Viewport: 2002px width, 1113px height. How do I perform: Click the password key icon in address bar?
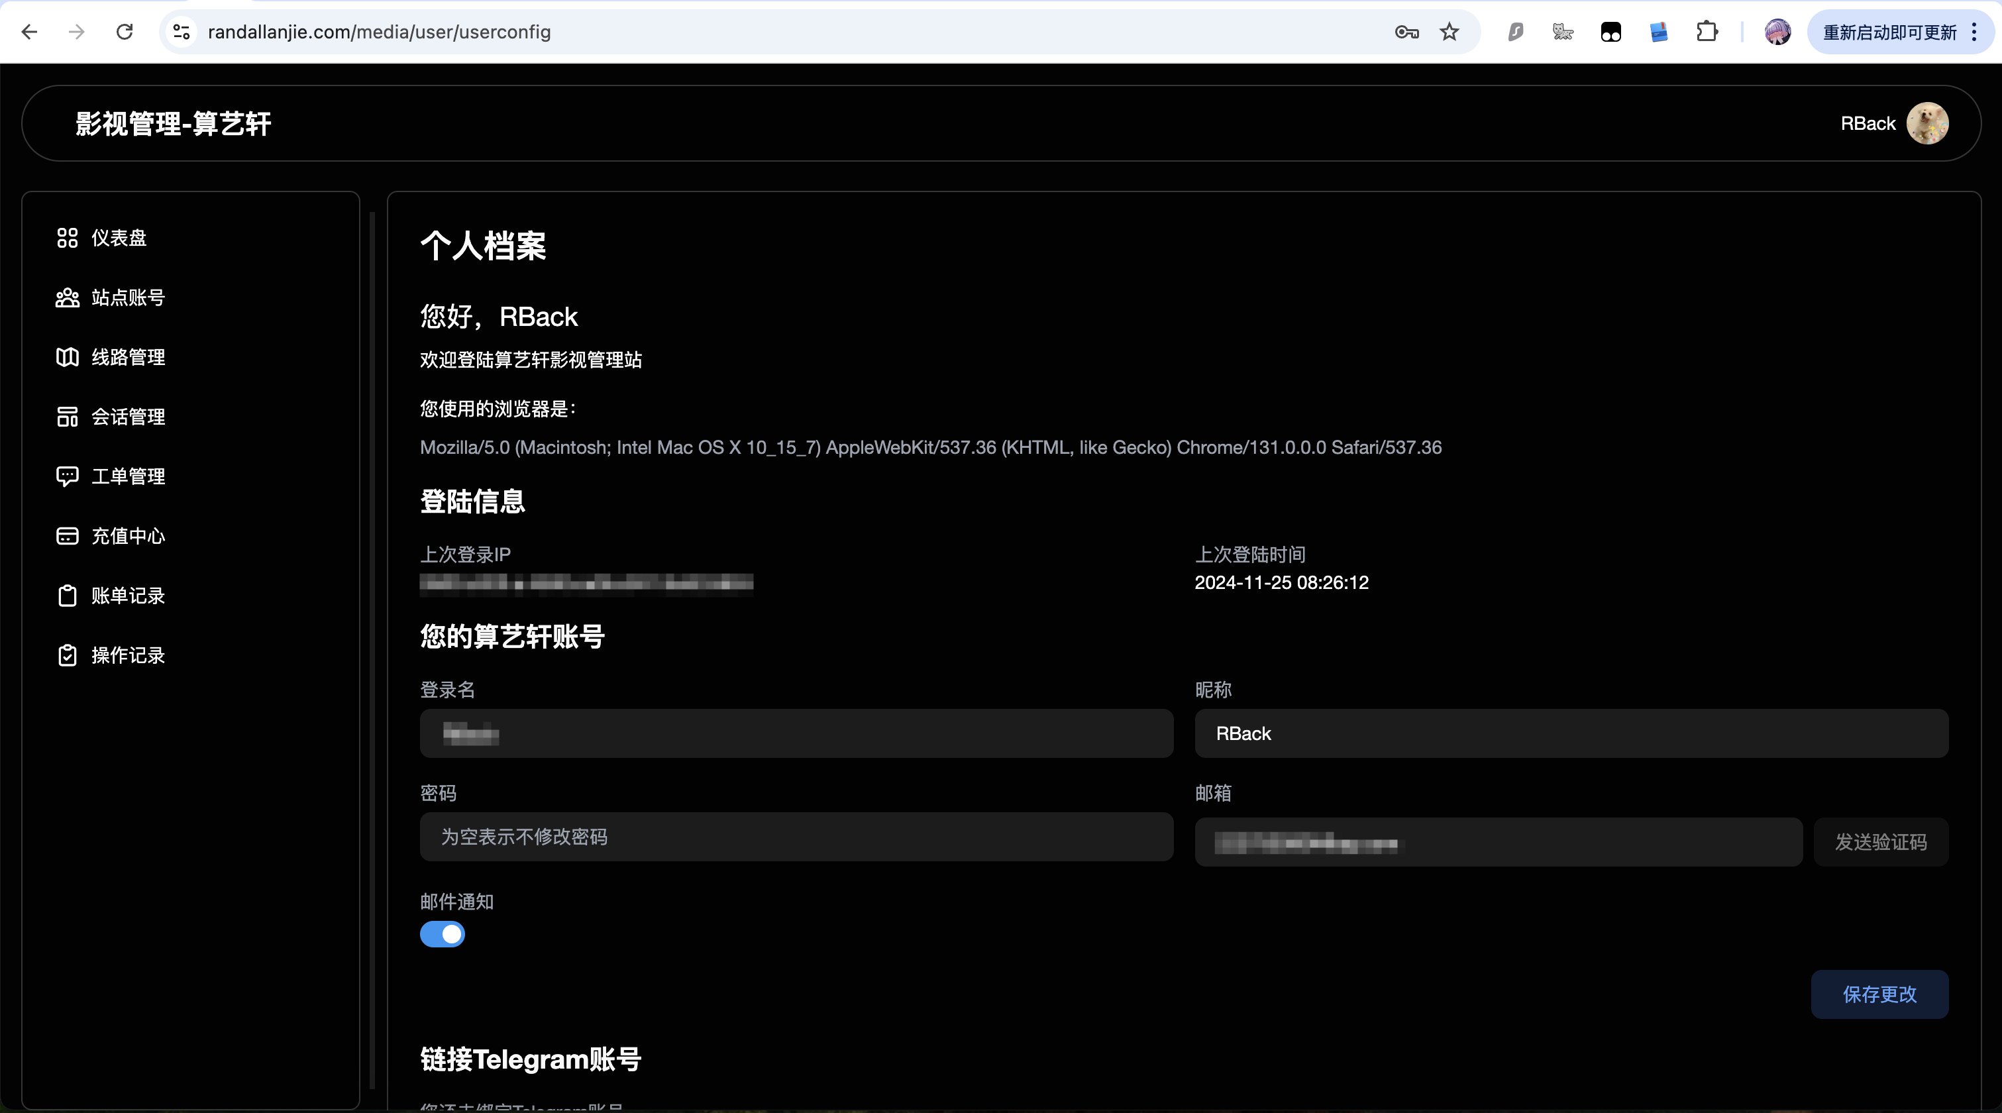pyautogui.click(x=1406, y=32)
